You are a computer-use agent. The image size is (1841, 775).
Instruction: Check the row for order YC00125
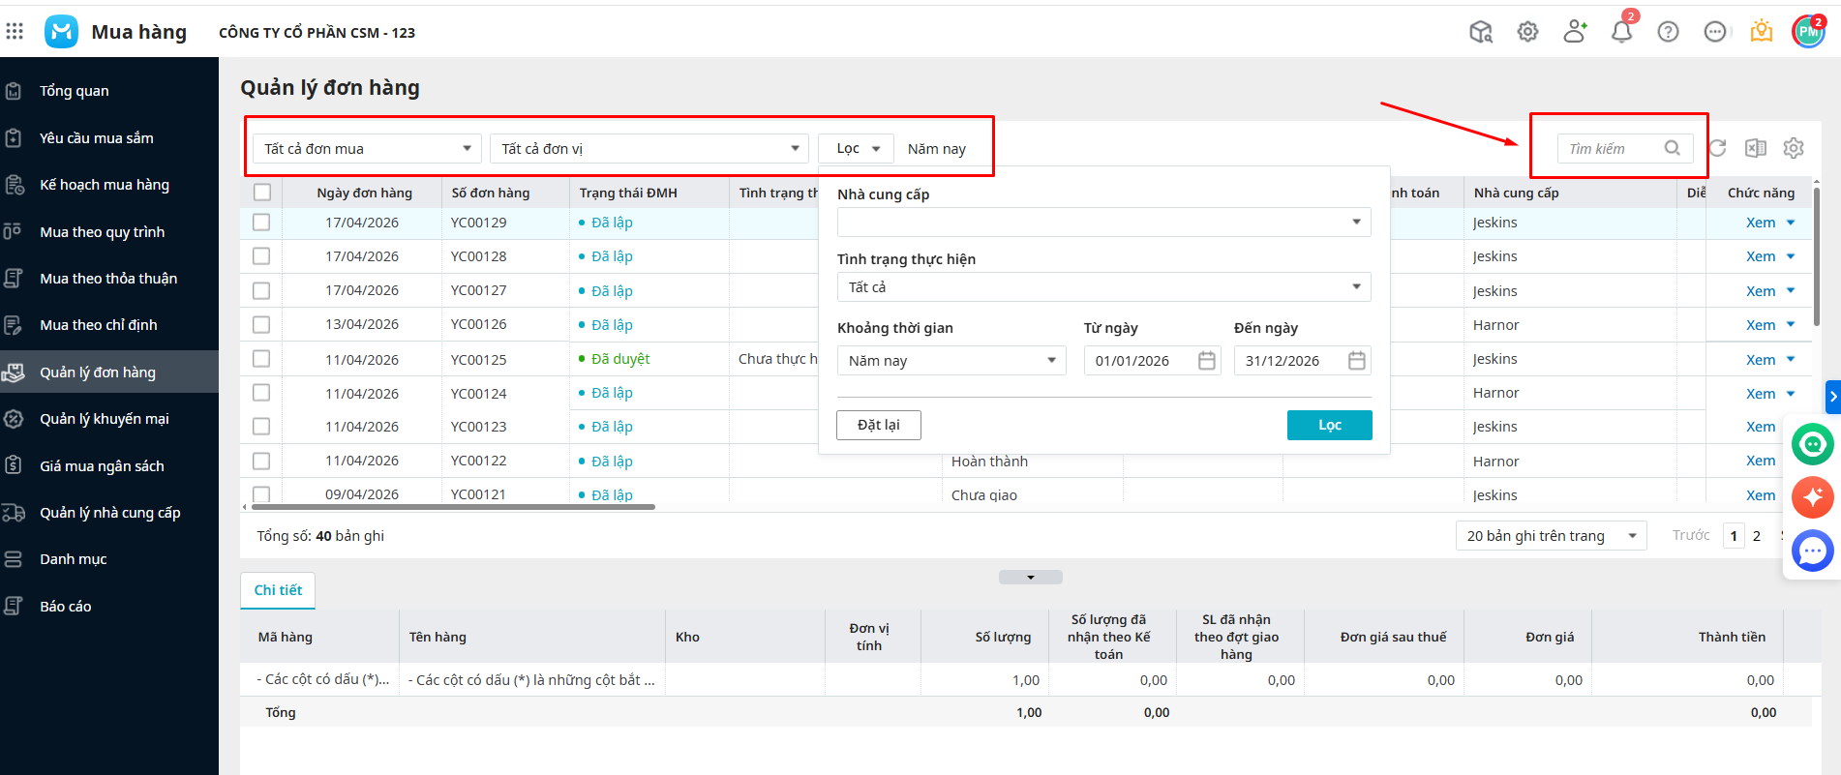(261, 359)
